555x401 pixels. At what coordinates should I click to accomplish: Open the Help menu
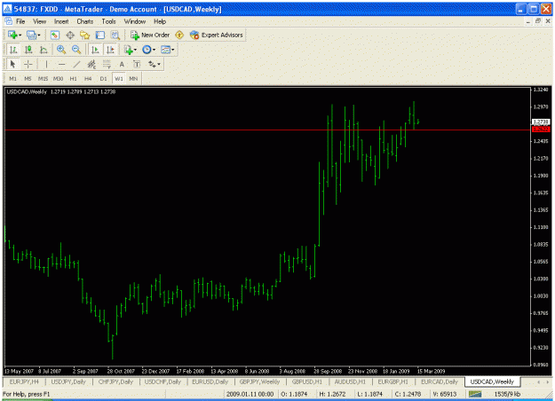coord(160,21)
